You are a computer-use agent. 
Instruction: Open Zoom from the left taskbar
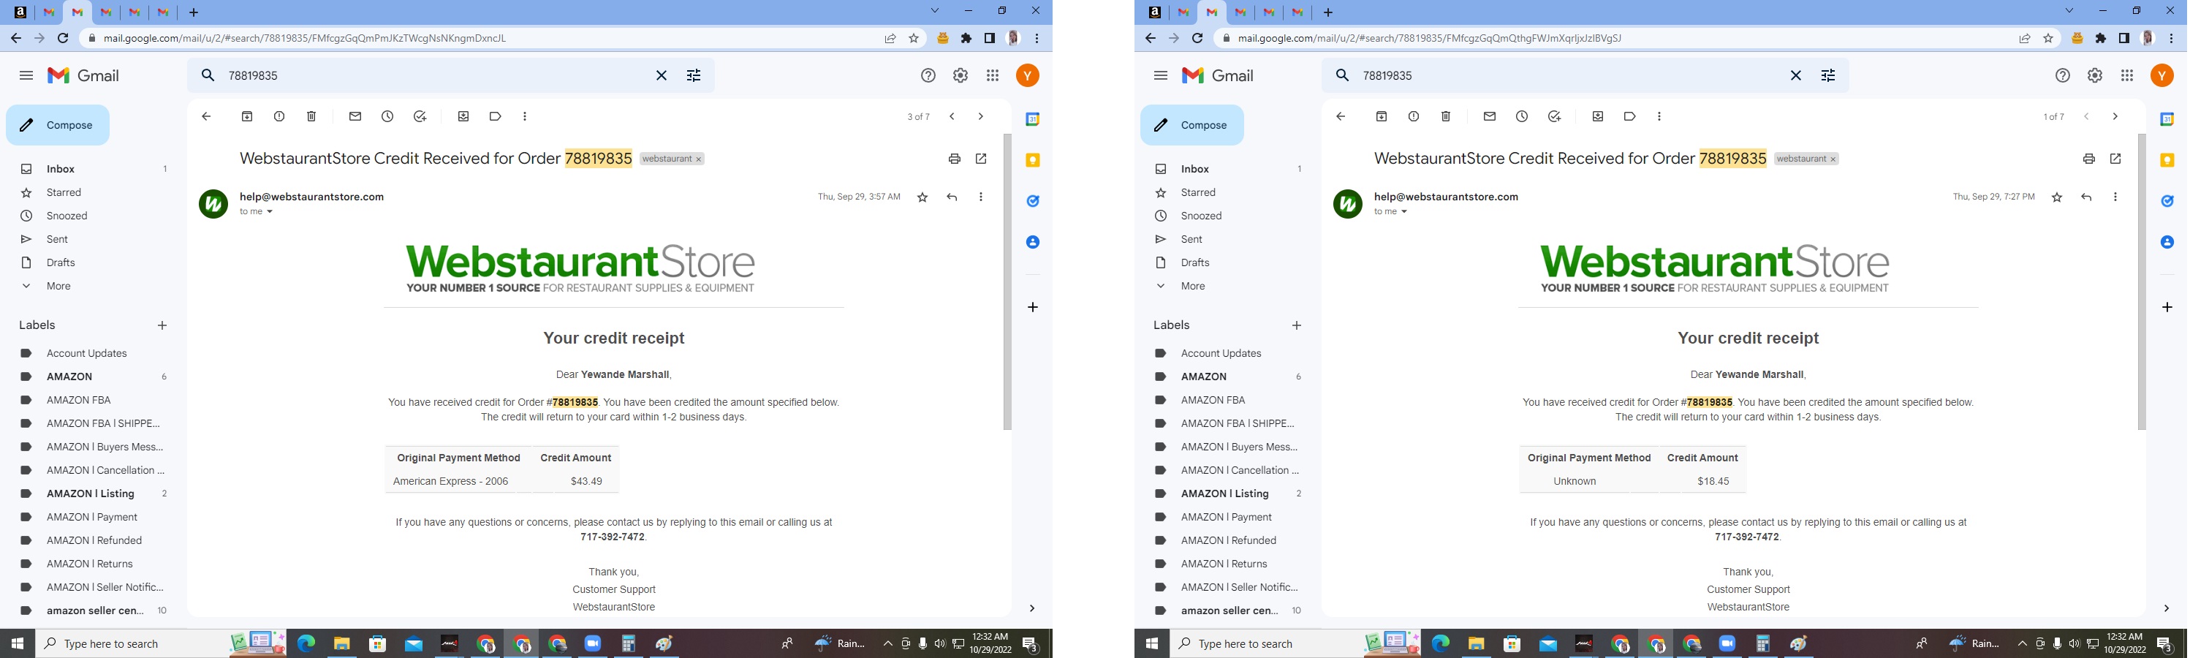[x=593, y=643]
